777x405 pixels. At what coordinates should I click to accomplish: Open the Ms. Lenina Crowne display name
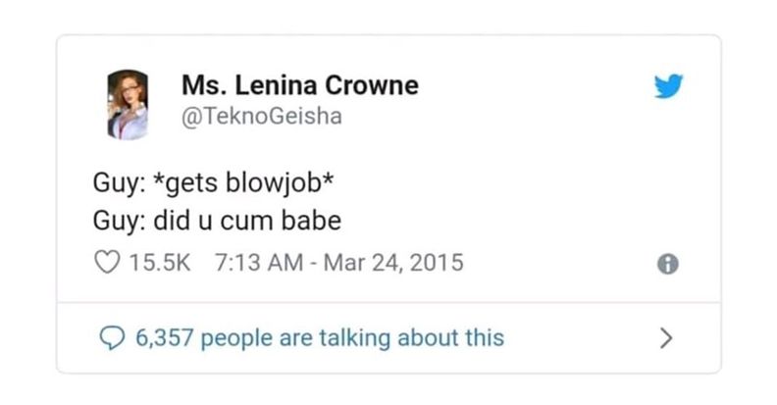pyautogui.click(x=300, y=85)
